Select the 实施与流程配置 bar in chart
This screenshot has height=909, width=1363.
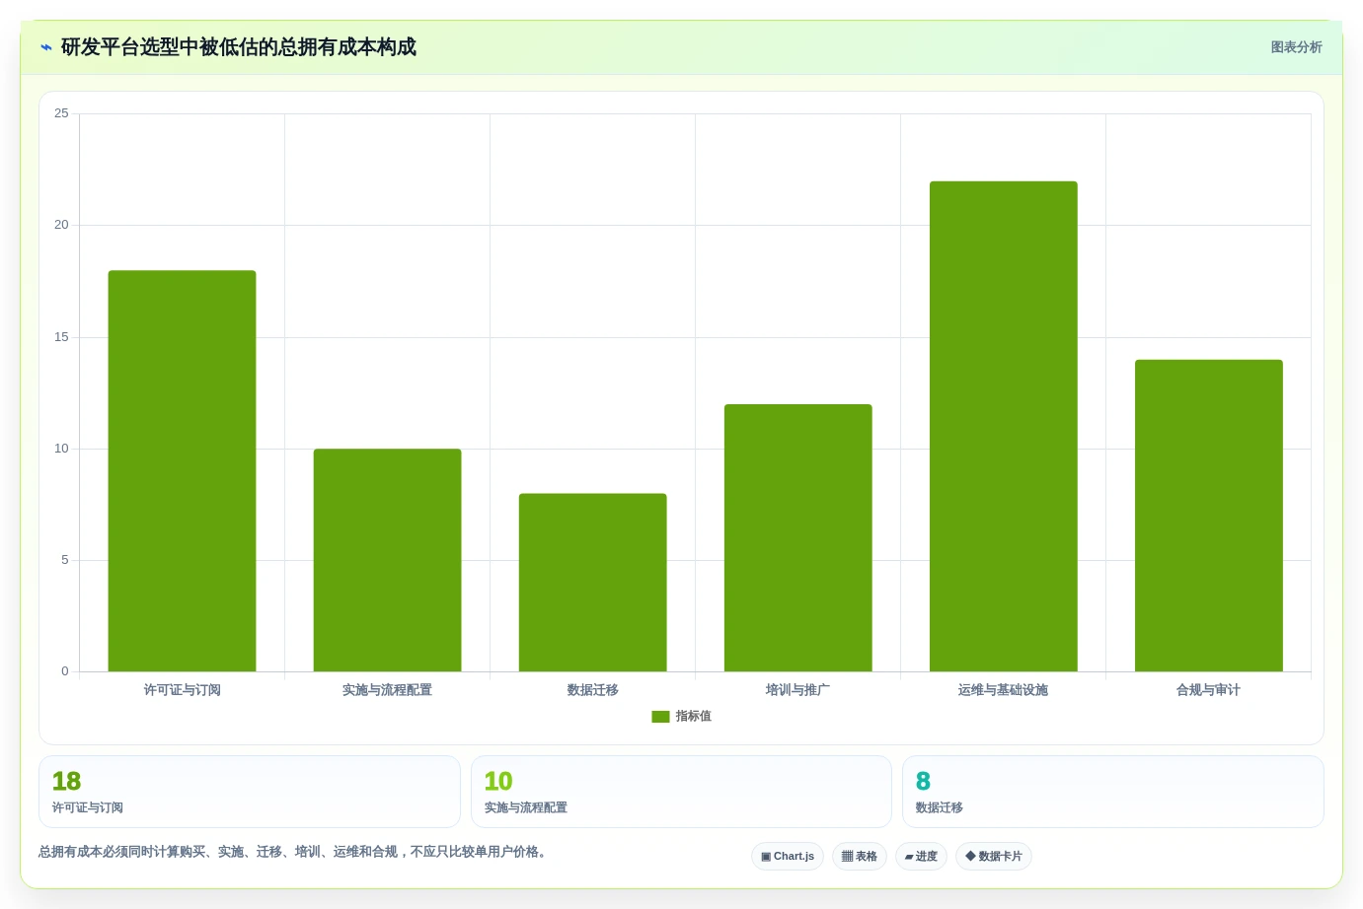coord(387,560)
